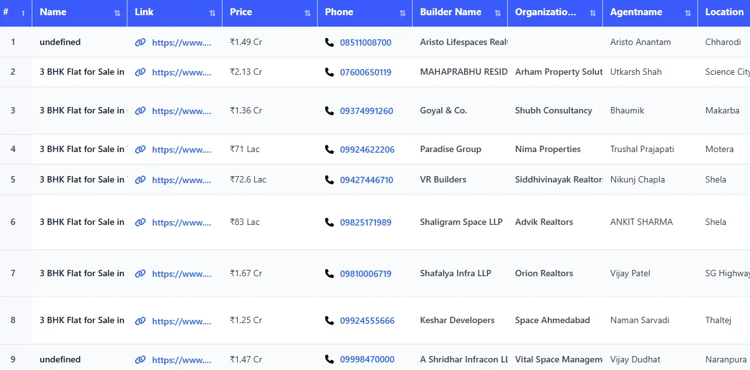
Task: Sort by the row number column arrow
Action: click(x=23, y=13)
